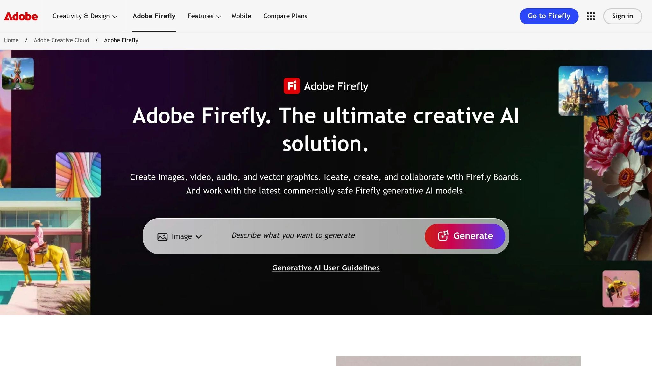
Task: Expand the Features dropdown
Action: pyautogui.click(x=204, y=16)
